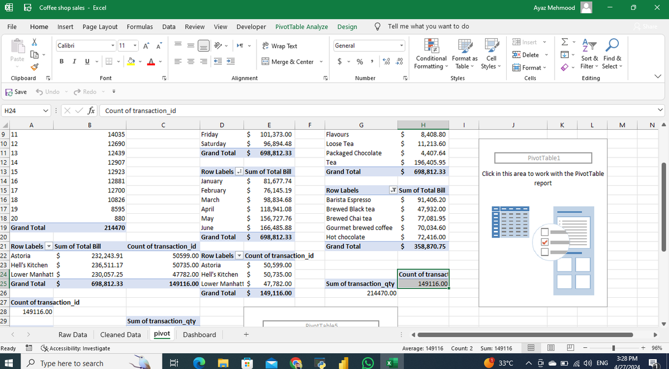The image size is (669, 369).
Task: Click Save in quick access toolbar
Action: [16, 92]
